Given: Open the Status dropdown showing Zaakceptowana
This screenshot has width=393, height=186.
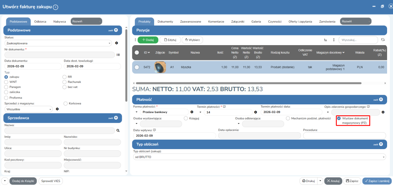Looking at the screenshot, I should tap(58, 43).
